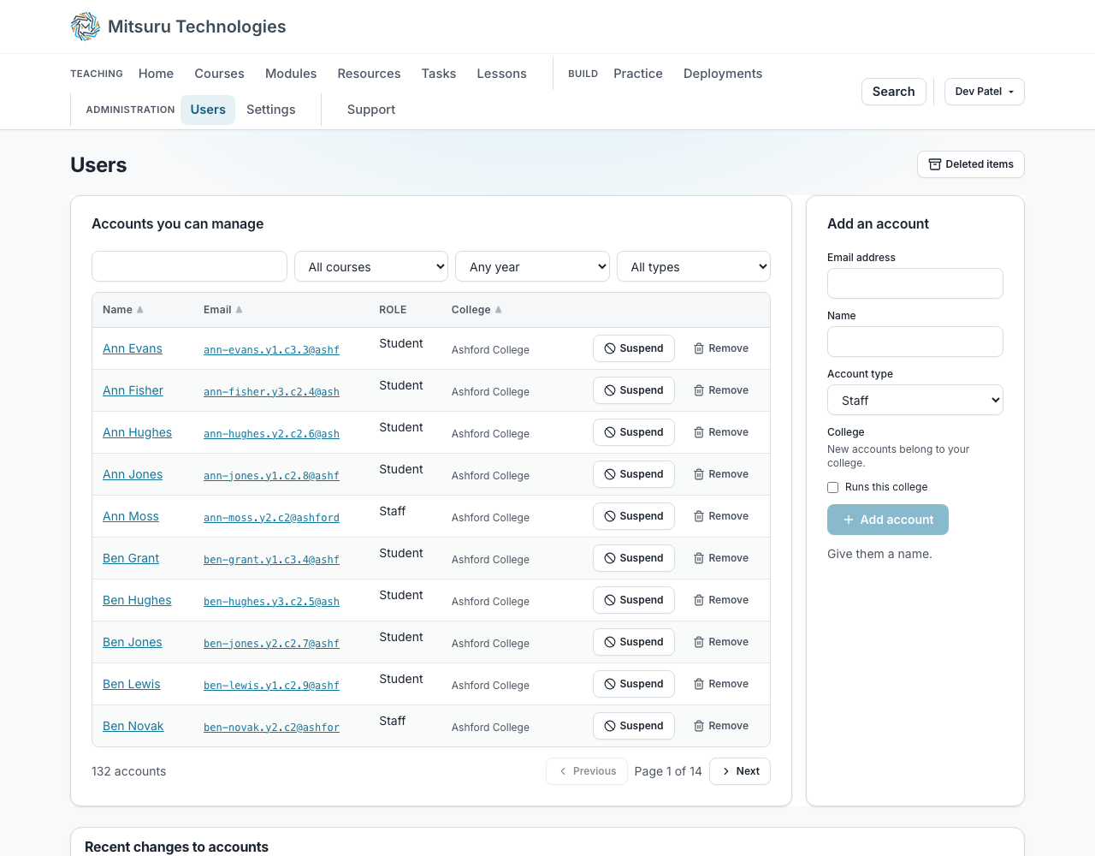Click the suspend icon in Ann Jones row
The image size is (1095, 856).
coord(610,474)
